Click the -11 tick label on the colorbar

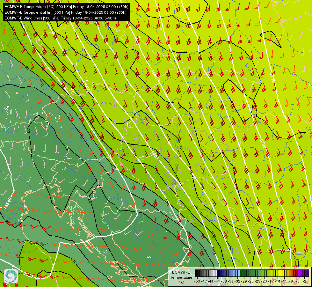pyautogui.click(x=284, y=281)
